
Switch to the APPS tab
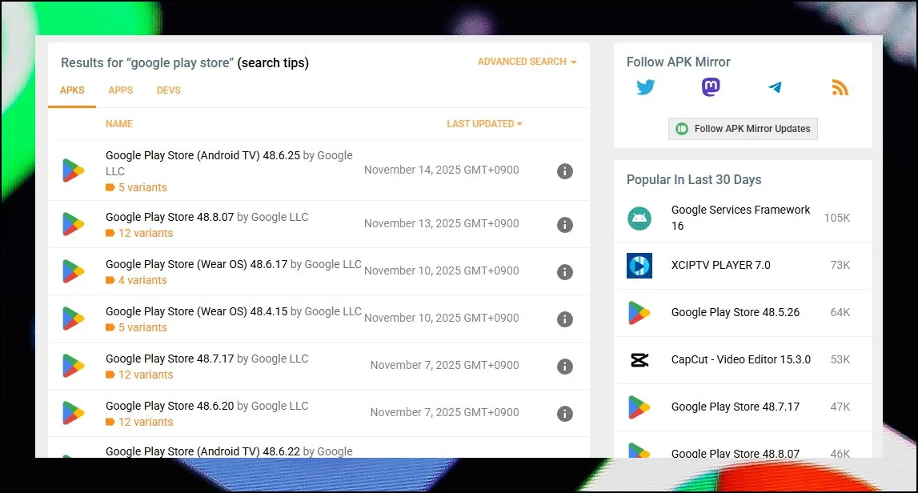tap(120, 90)
